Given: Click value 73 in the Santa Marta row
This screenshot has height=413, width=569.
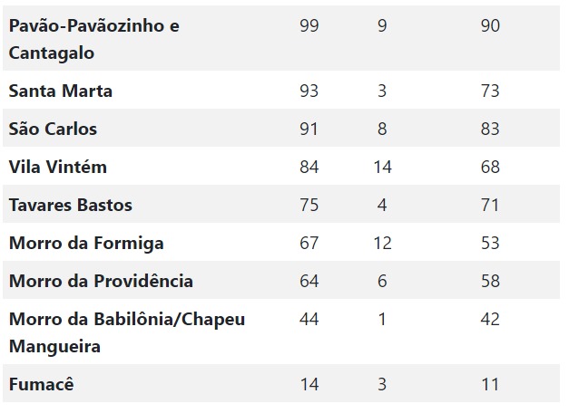Looking at the screenshot, I should (490, 91).
